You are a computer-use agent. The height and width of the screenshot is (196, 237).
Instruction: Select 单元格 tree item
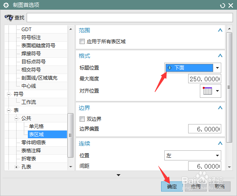(x=36, y=126)
